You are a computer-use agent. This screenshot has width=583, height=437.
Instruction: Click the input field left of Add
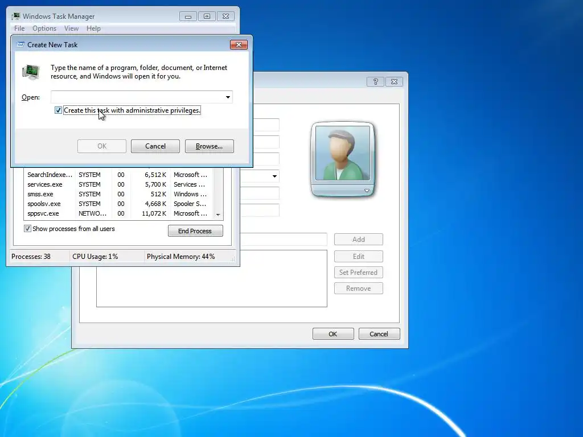(284, 240)
